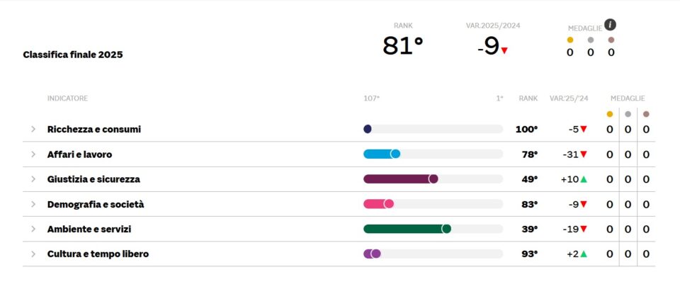Click the INDICATORE column header
Image resolution: width=680 pixels, height=294 pixels.
67,98
